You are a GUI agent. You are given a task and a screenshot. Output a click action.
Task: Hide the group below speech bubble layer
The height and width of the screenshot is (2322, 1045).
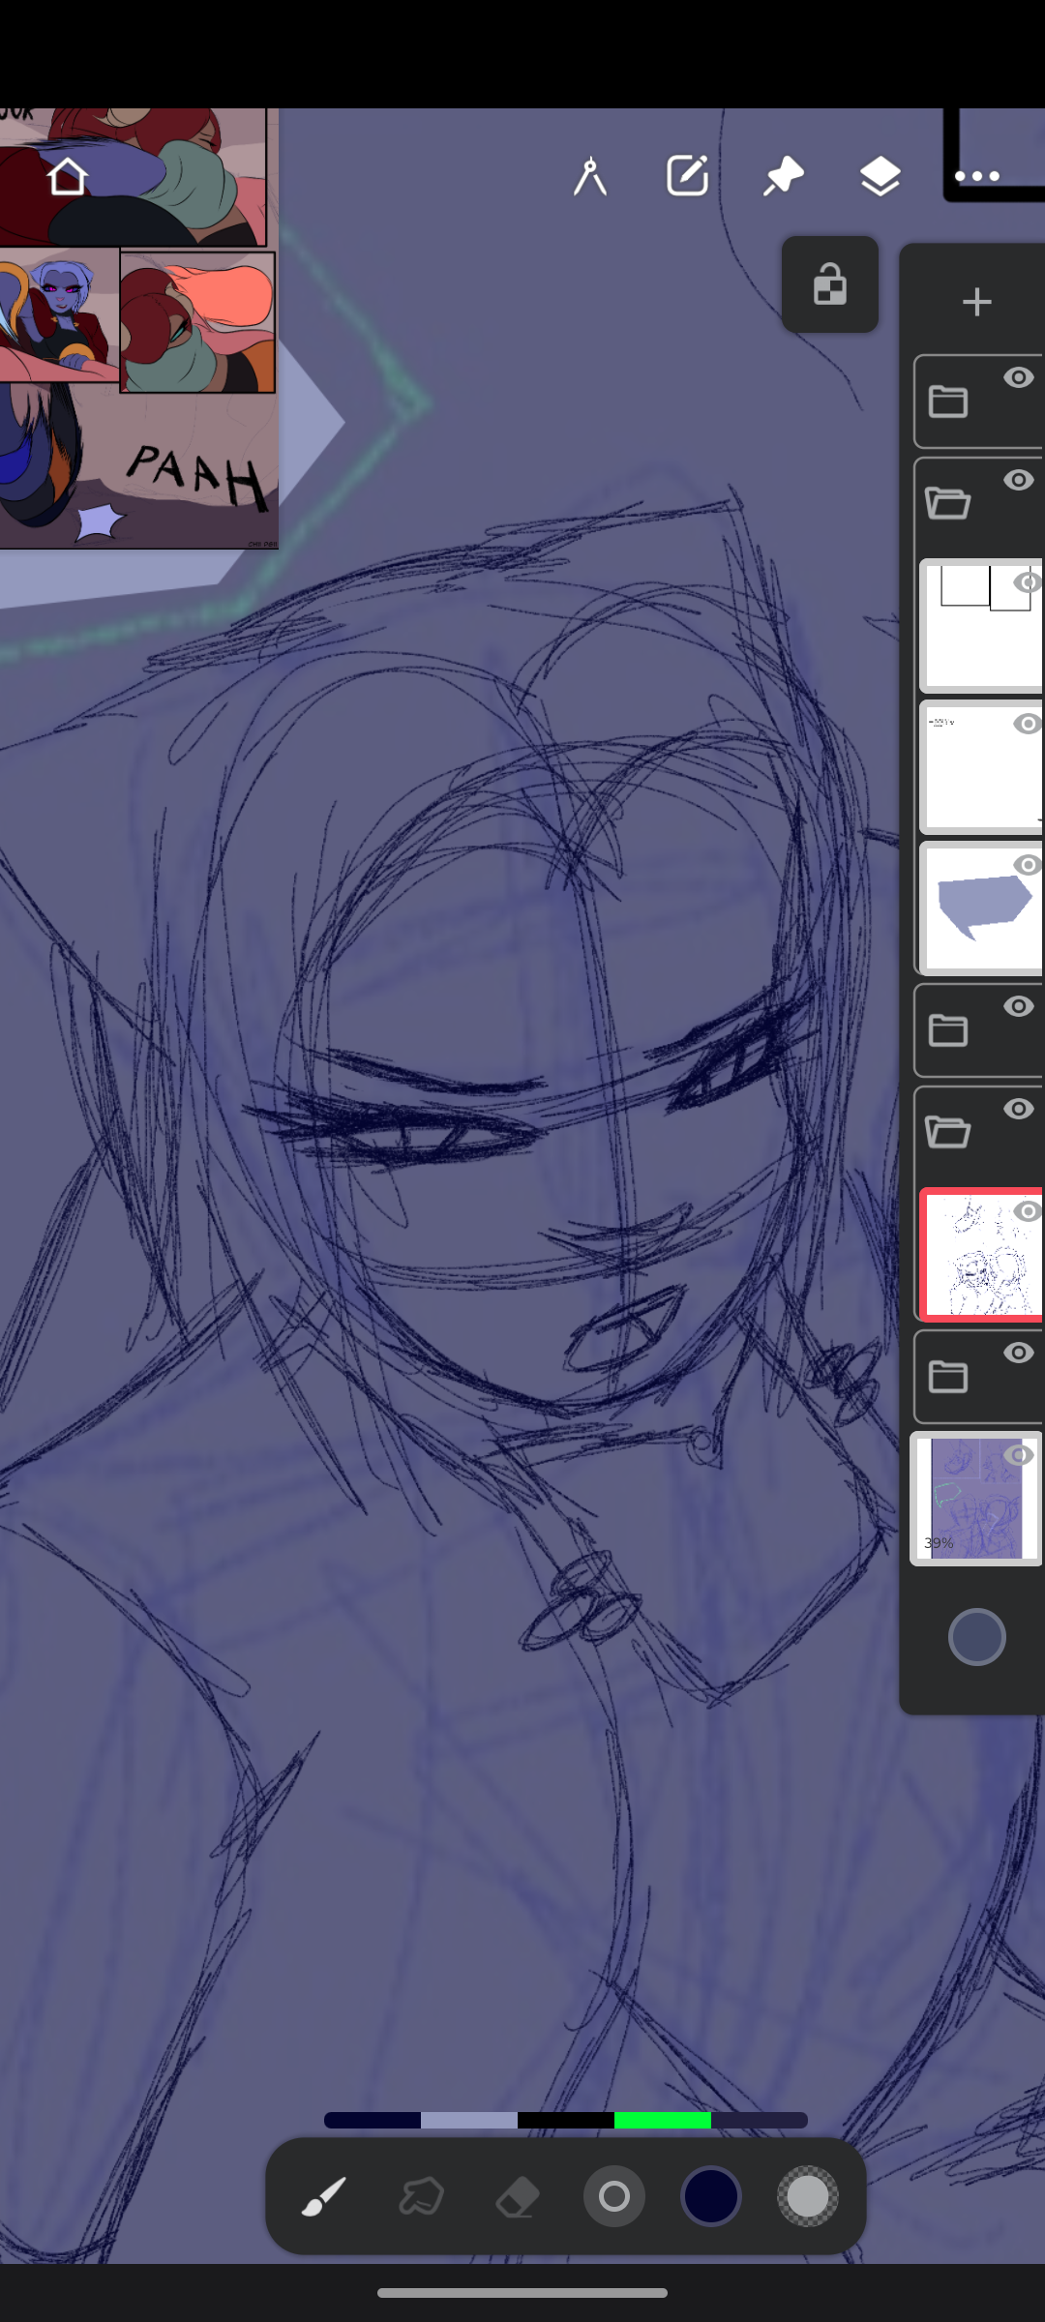coord(1018,1007)
